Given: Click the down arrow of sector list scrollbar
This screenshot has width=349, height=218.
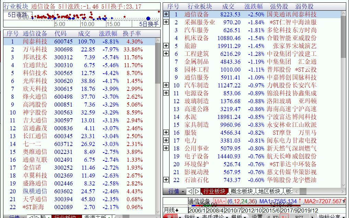Looking at the screenshot, I should [x=344, y=185].
